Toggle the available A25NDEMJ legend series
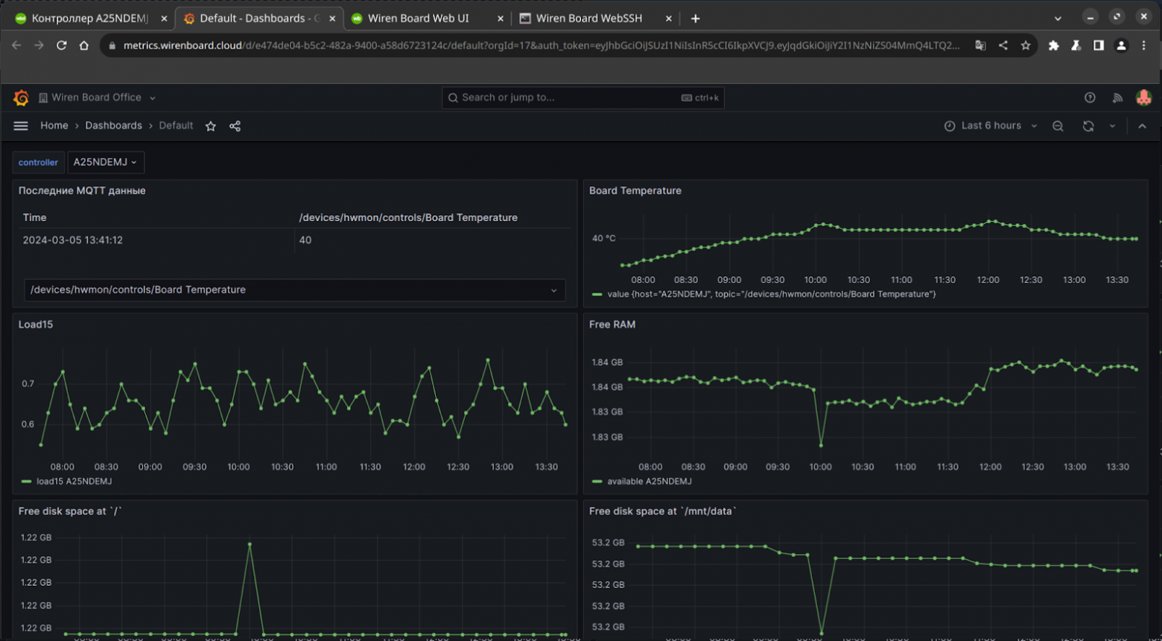 pos(650,482)
